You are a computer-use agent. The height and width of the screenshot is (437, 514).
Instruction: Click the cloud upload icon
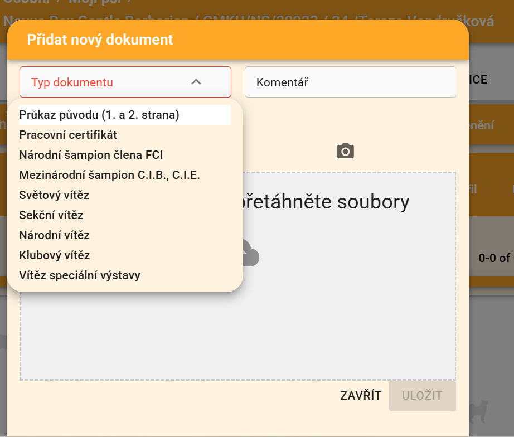[251, 254]
